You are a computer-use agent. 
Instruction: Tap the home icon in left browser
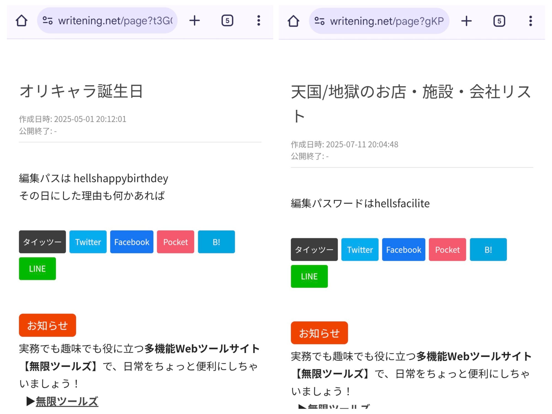click(x=22, y=21)
